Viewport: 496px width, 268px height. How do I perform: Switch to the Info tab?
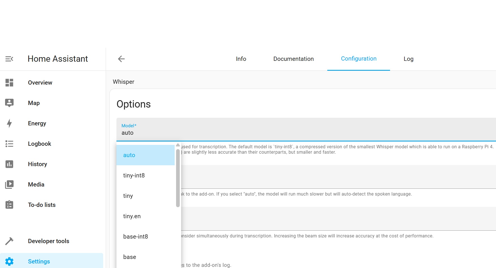(x=241, y=59)
